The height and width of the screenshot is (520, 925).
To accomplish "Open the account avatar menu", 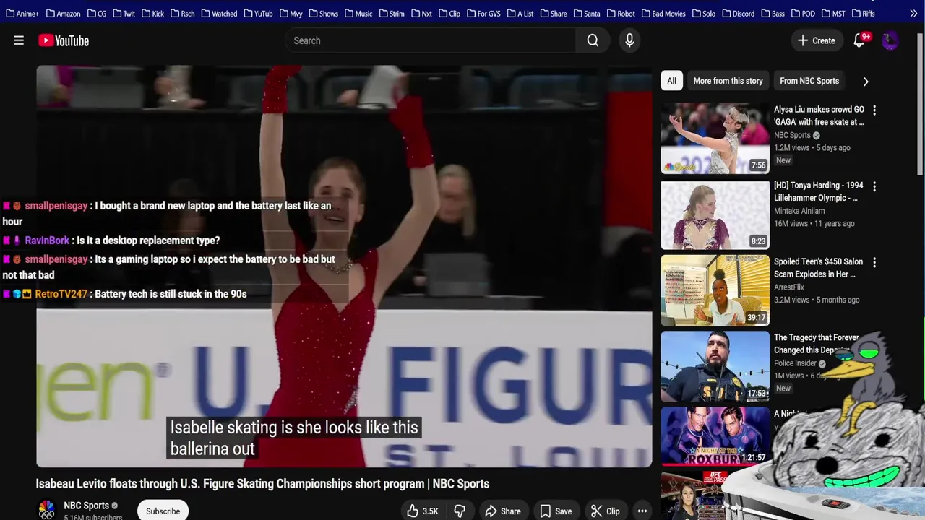I will tap(890, 40).
